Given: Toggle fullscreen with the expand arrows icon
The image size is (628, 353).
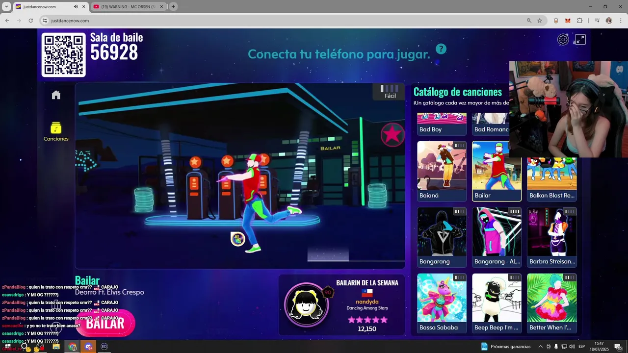Looking at the screenshot, I should (580, 40).
